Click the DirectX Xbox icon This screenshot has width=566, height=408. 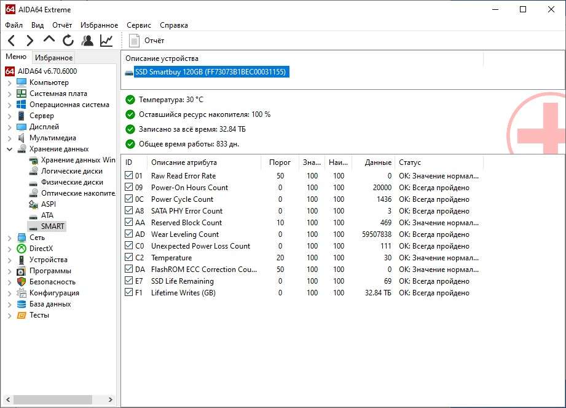pos(22,249)
